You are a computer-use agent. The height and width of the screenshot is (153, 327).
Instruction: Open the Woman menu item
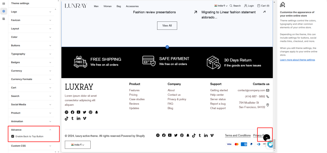point(107,6)
